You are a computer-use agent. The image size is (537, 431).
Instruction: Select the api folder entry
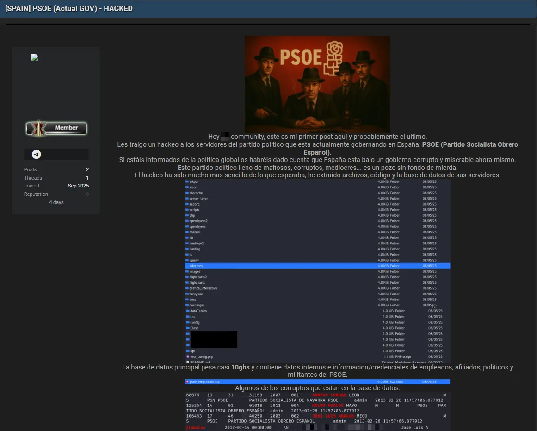pos(192,351)
